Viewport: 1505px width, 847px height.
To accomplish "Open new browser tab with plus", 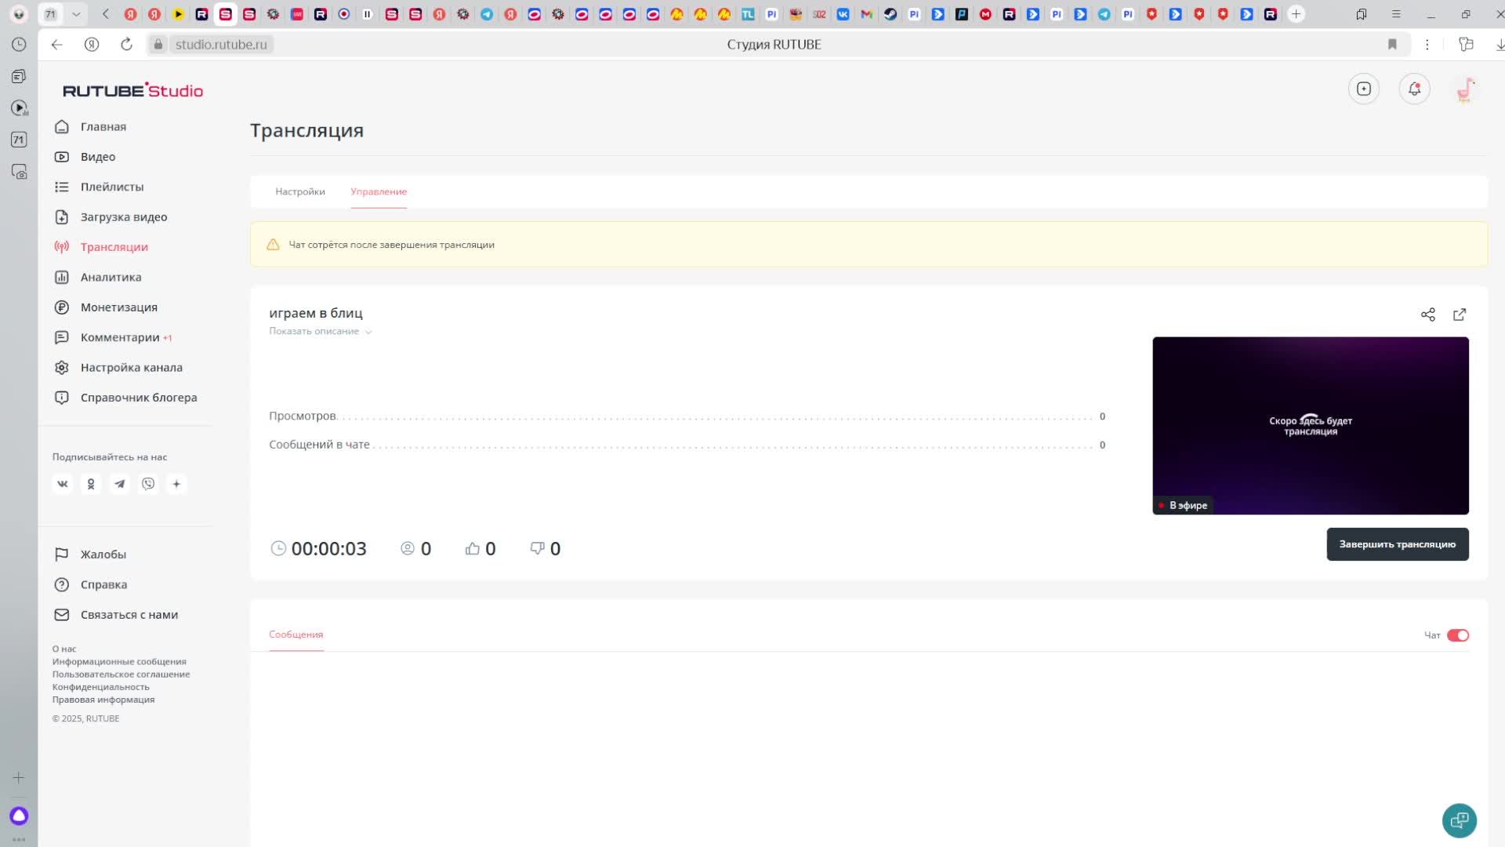I will [1296, 14].
